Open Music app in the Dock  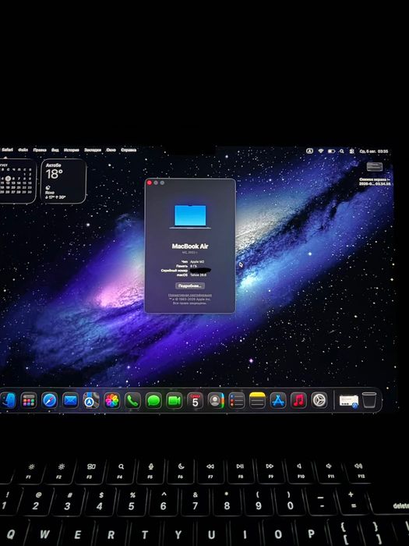click(x=298, y=401)
